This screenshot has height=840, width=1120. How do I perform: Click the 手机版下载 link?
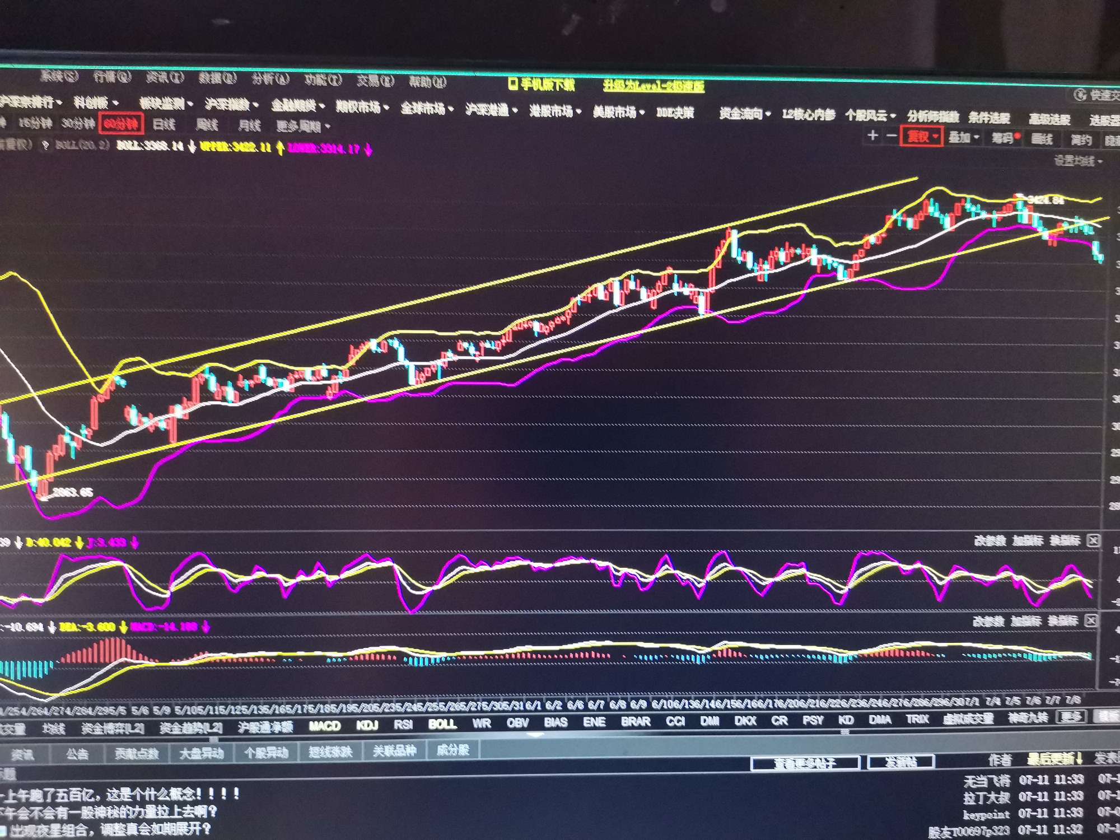point(542,85)
